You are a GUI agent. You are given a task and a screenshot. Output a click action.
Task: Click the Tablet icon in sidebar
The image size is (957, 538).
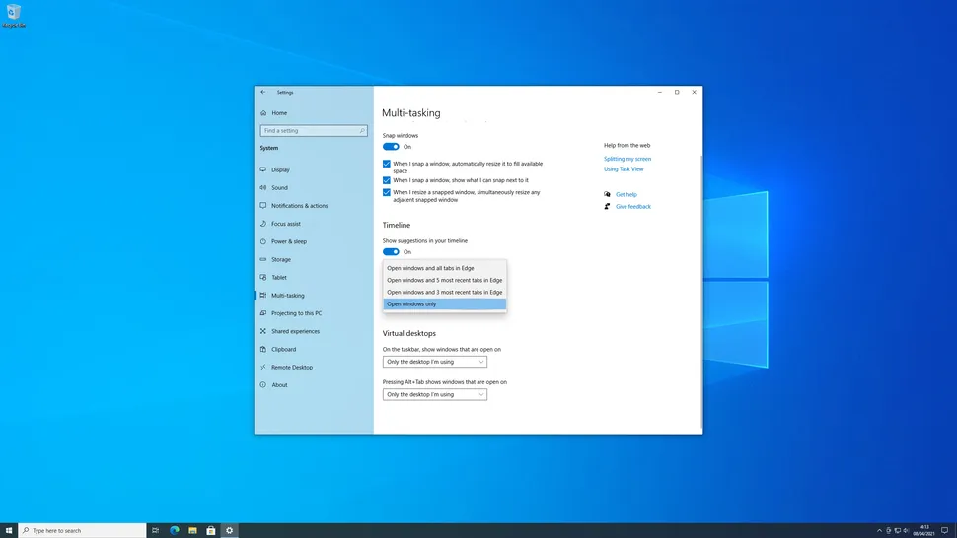[263, 277]
